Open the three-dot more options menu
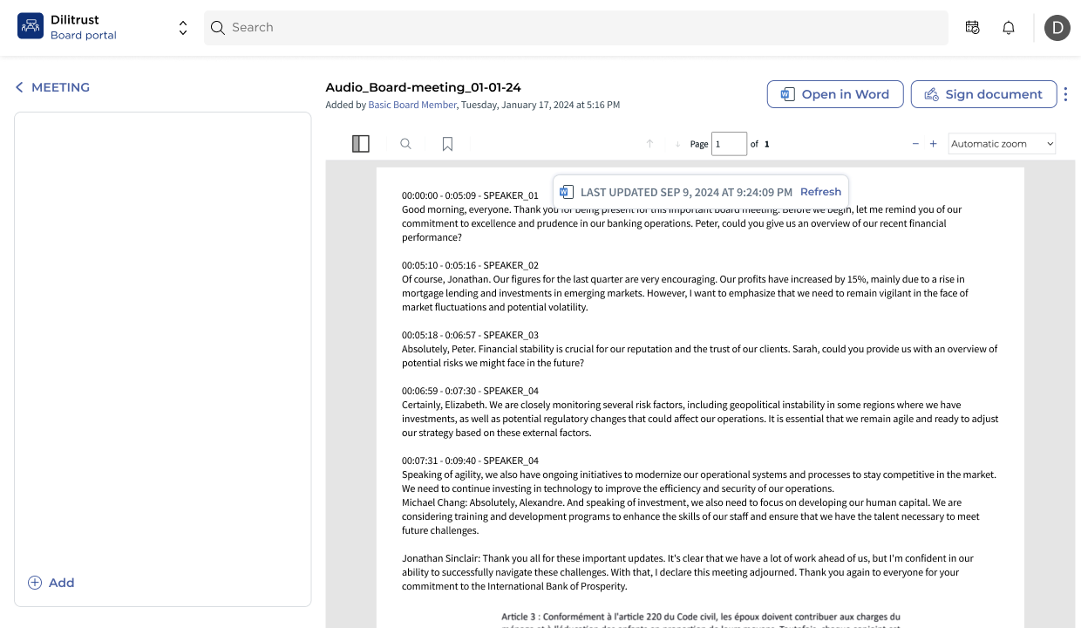Viewport: 1081px width, 628px height. 1065,94
